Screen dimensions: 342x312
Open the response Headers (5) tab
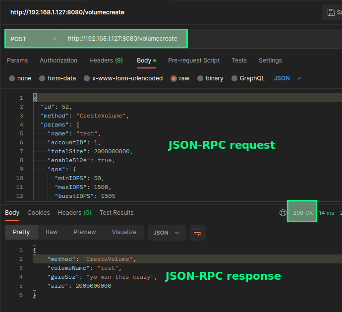pyautogui.click(x=74, y=213)
